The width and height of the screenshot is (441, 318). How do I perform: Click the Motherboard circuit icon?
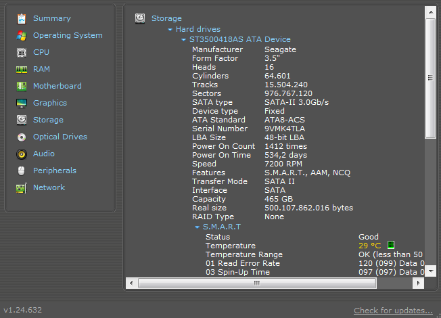point(22,87)
